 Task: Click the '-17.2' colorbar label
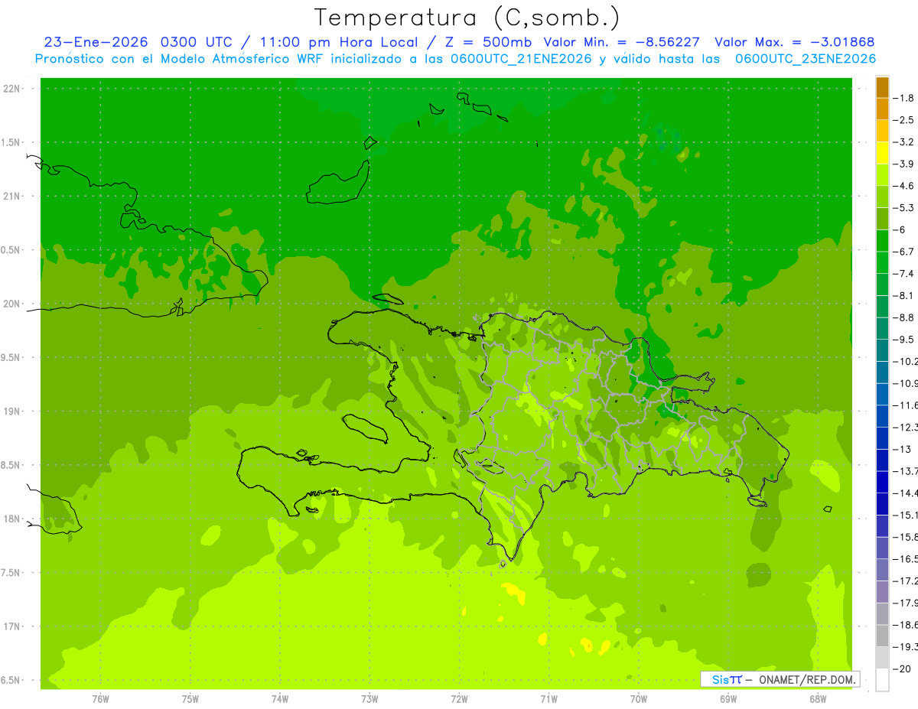click(904, 581)
